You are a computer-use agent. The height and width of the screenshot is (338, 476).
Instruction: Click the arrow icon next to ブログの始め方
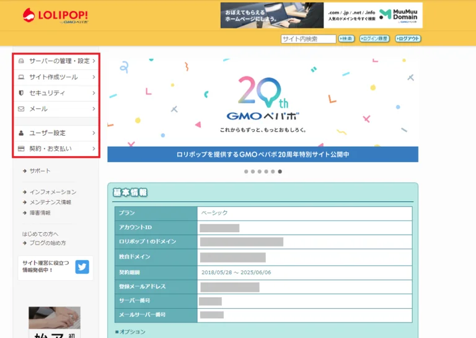(25, 243)
